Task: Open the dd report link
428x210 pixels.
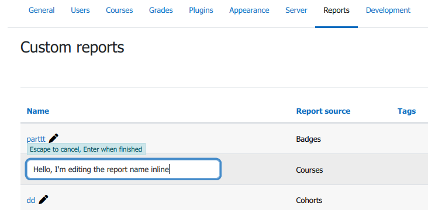Action: (31, 201)
